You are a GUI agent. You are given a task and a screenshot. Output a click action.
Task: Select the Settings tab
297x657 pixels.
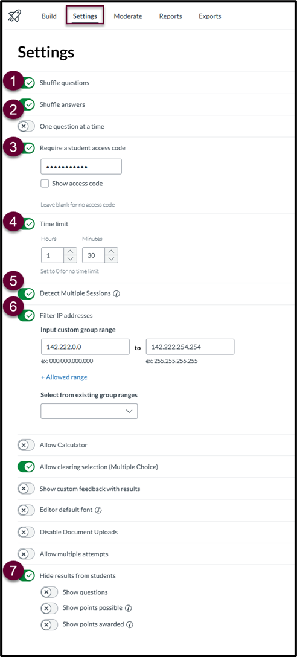click(85, 16)
